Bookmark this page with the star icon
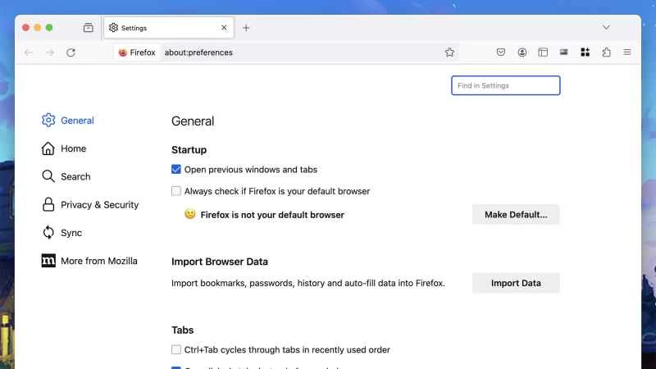This screenshot has height=369, width=656. 449,52
